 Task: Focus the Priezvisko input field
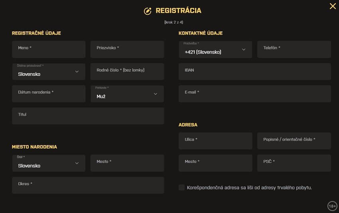[127, 49]
